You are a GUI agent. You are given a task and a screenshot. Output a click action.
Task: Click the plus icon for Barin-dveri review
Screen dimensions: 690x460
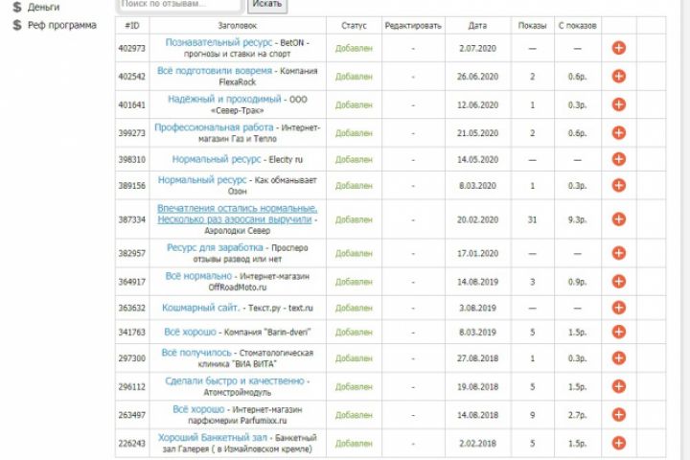click(619, 332)
